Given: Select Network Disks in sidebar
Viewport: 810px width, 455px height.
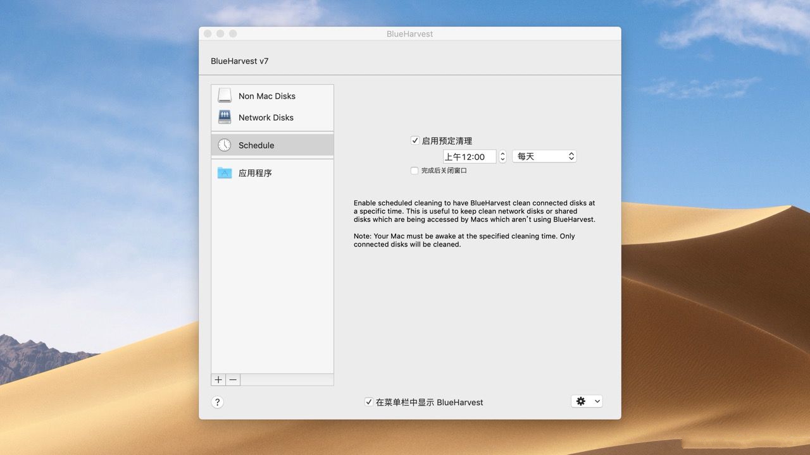Looking at the screenshot, I should coord(272,117).
